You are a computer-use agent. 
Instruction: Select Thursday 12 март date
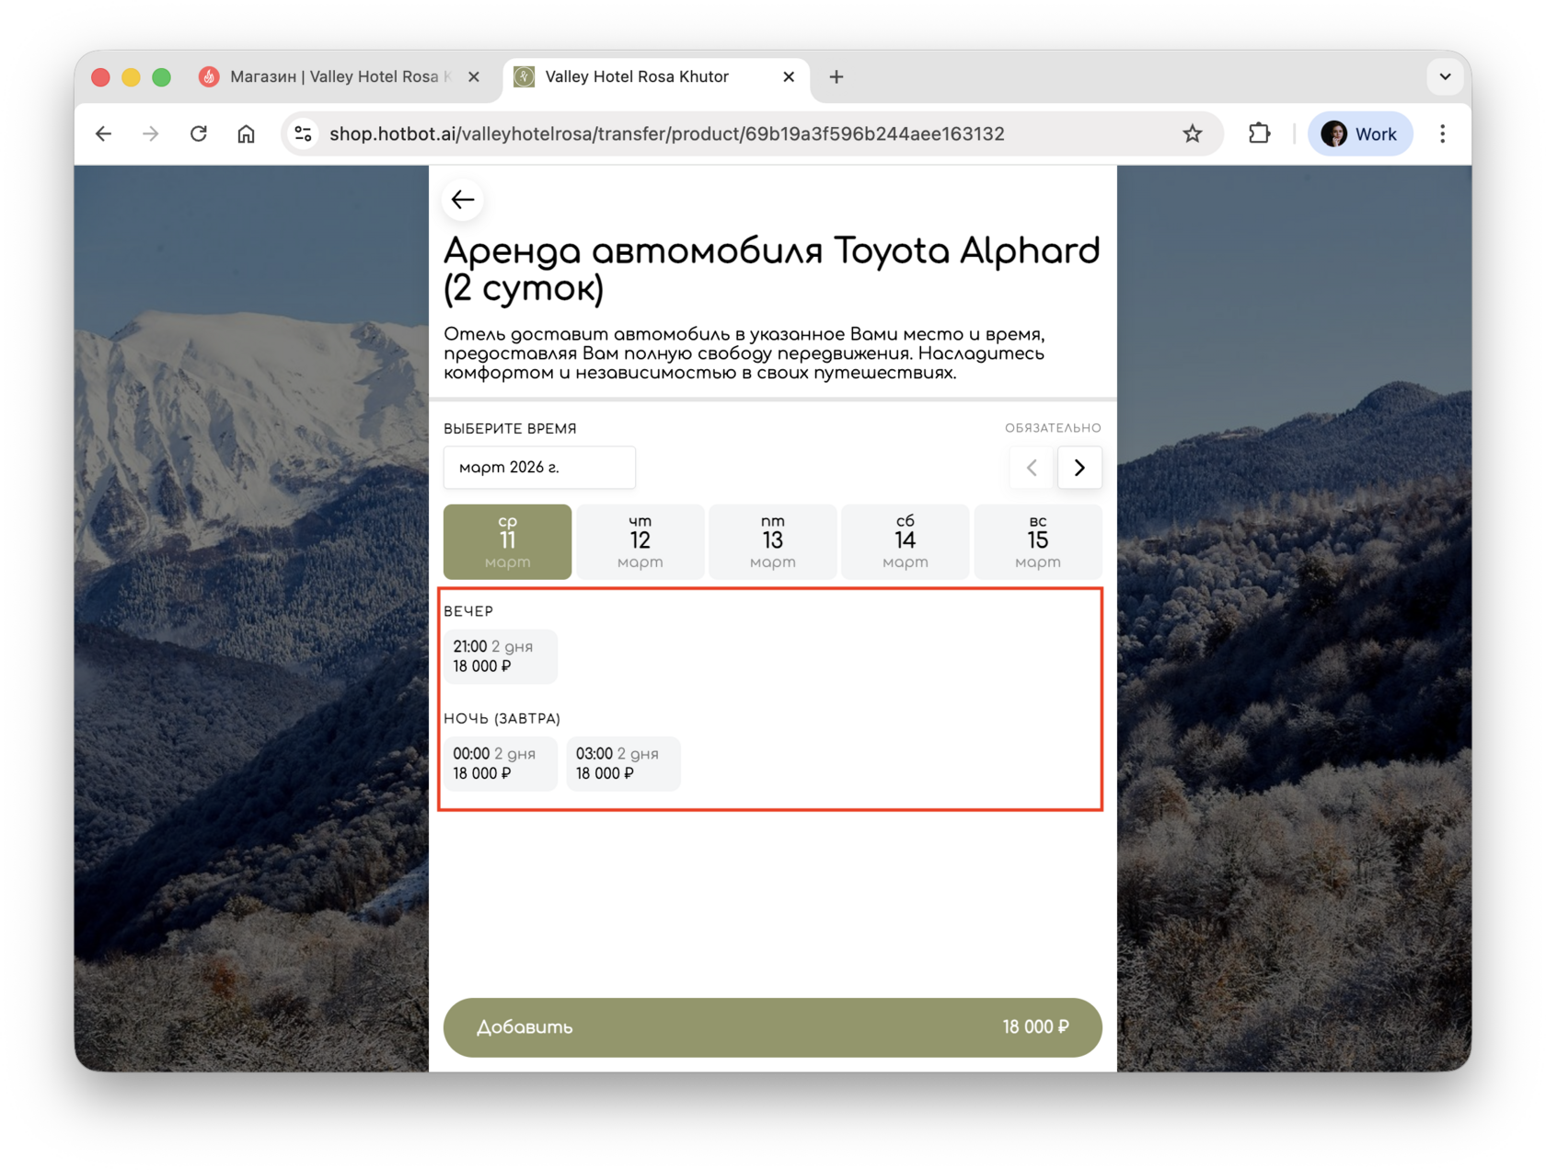click(x=640, y=541)
